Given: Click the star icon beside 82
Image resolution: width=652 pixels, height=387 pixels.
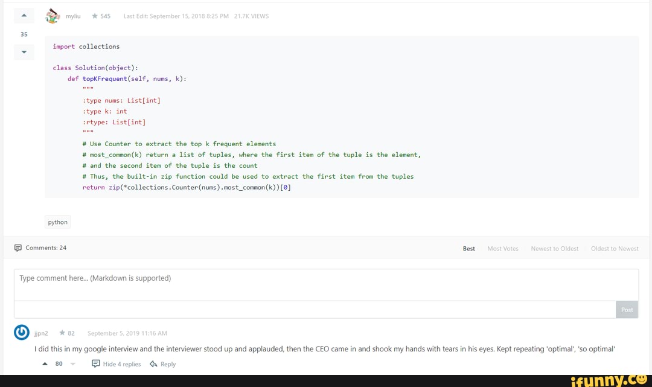Looking at the screenshot, I should coord(62,333).
